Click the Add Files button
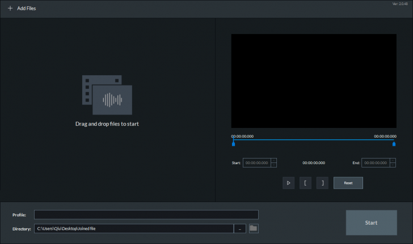This screenshot has width=413, height=244. [22, 8]
